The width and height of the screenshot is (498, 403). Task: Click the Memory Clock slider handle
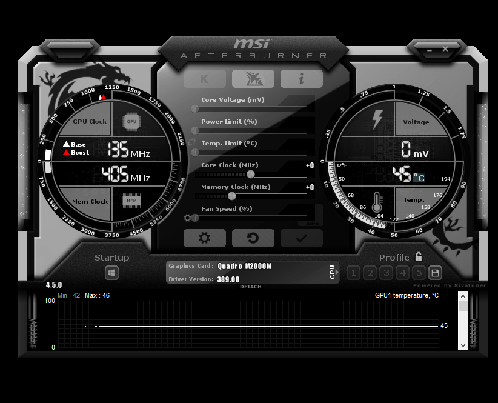[x=232, y=196]
